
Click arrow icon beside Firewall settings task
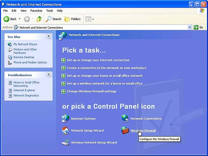tap(63, 92)
